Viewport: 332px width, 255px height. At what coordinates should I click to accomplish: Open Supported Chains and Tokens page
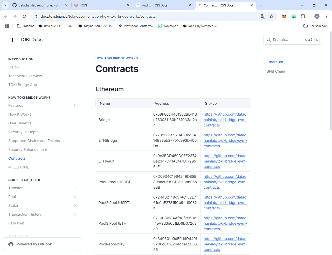pos(34,141)
